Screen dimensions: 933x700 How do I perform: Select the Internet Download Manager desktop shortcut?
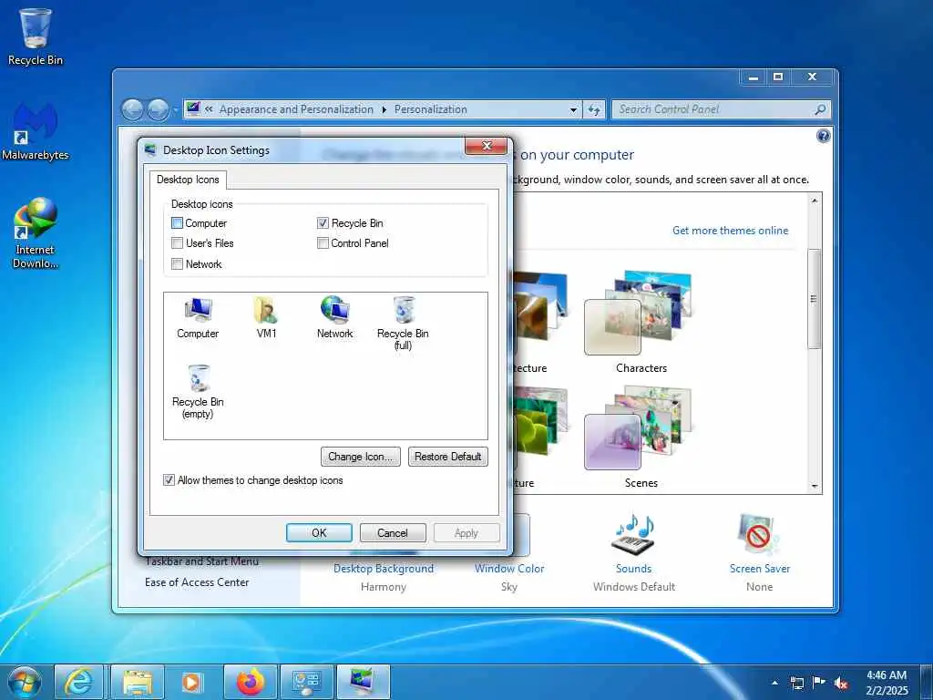pyautogui.click(x=36, y=233)
